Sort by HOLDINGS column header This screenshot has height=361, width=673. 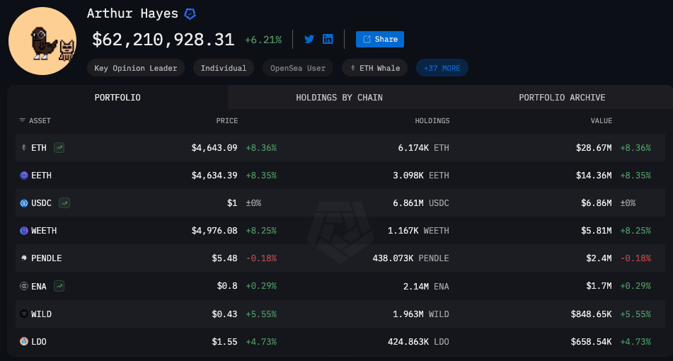[x=432, y=120]
